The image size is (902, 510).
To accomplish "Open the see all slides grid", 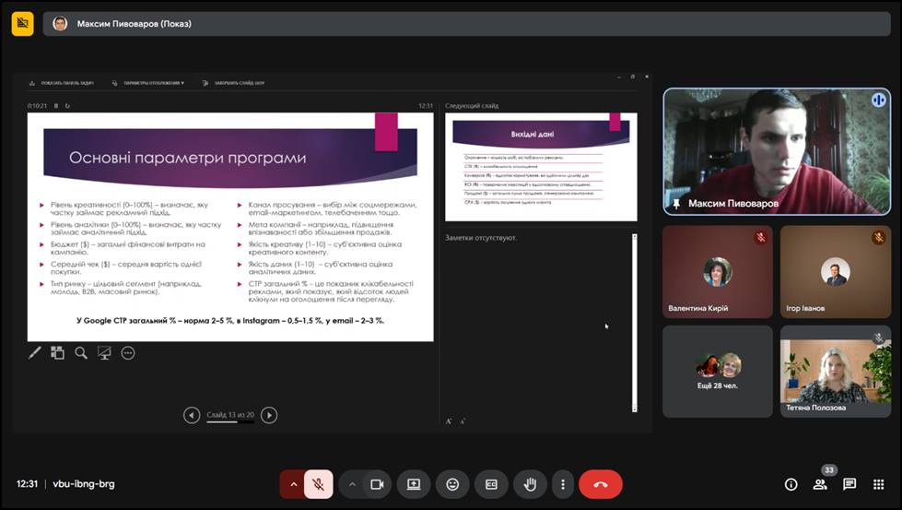I will click(x=57, y=352).
